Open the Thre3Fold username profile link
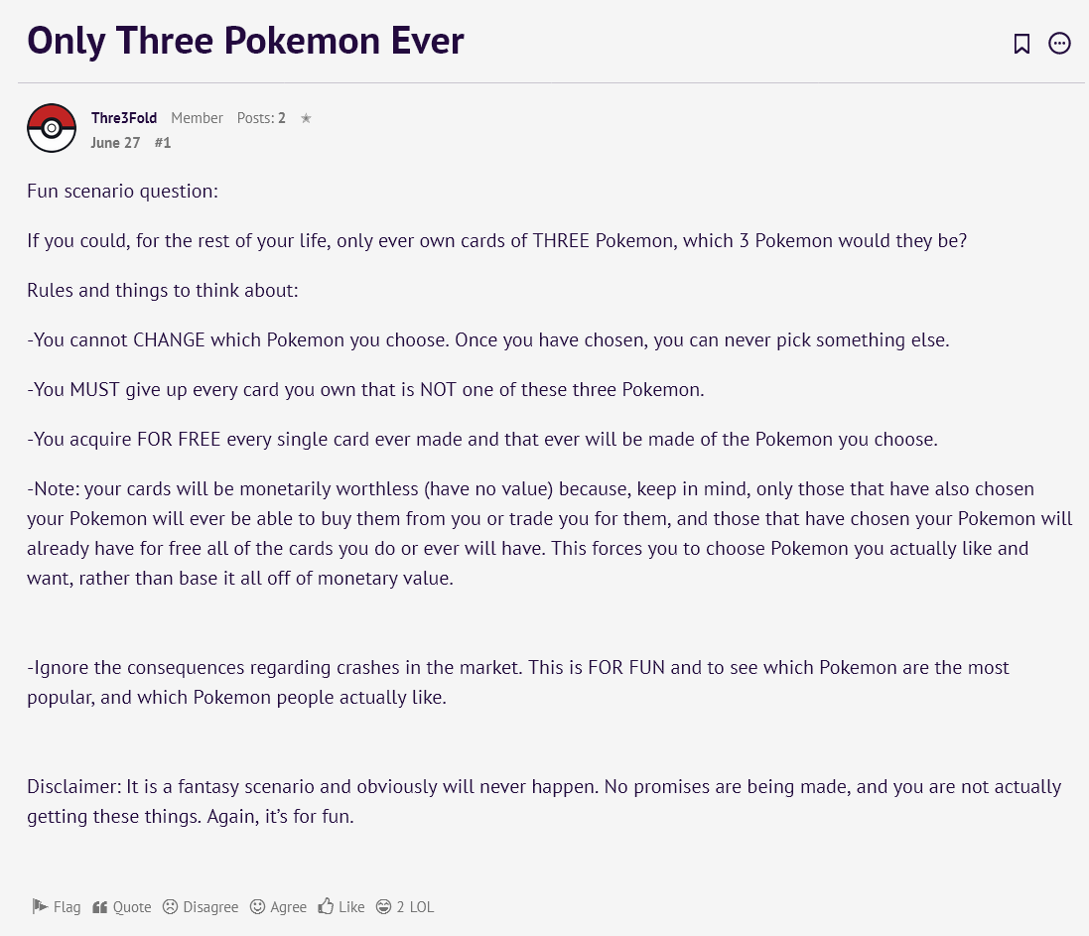This screenshot has height=936, width=1089. 124,118
